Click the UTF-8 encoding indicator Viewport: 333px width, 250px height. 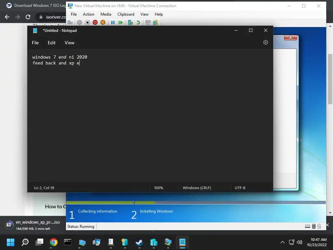[x=240, y=188]
